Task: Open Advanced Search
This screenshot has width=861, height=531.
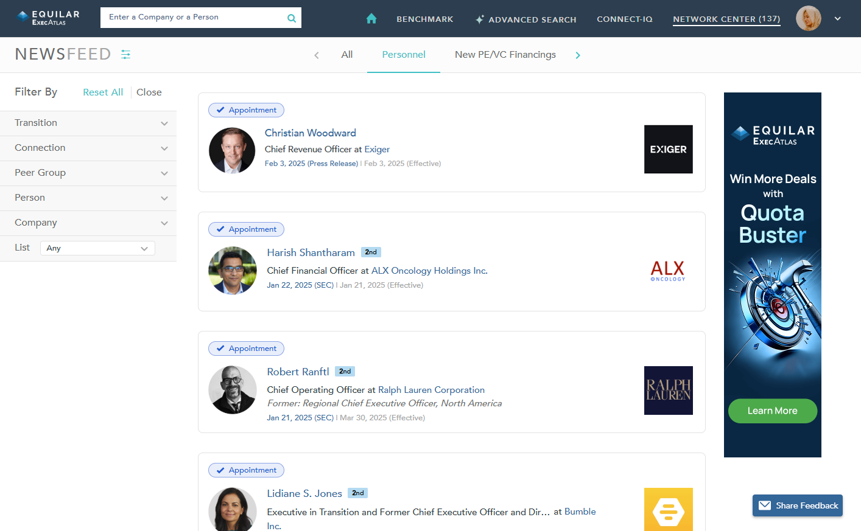Action: coord(526,19)
